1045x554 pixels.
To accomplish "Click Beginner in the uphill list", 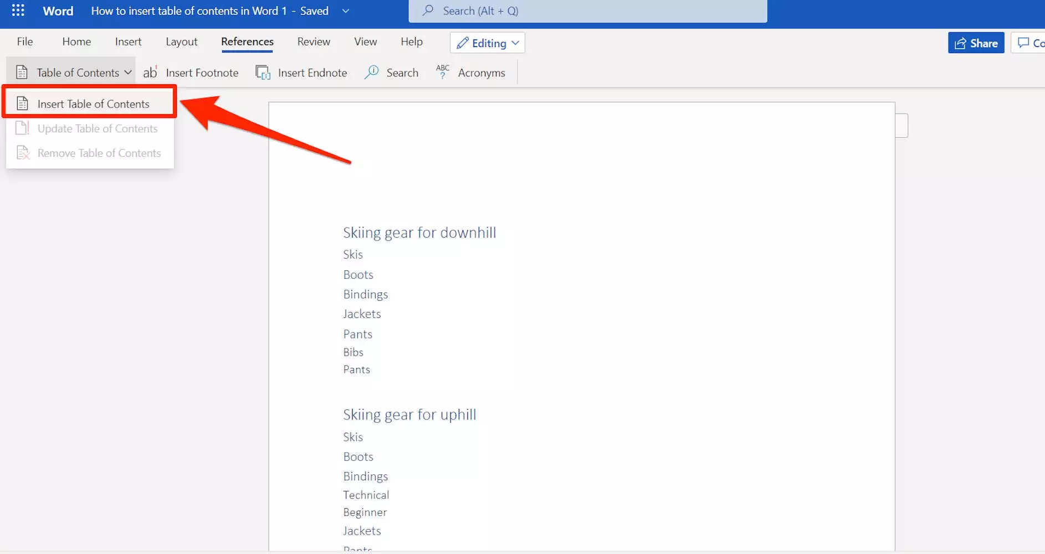I will click(365, 512).
